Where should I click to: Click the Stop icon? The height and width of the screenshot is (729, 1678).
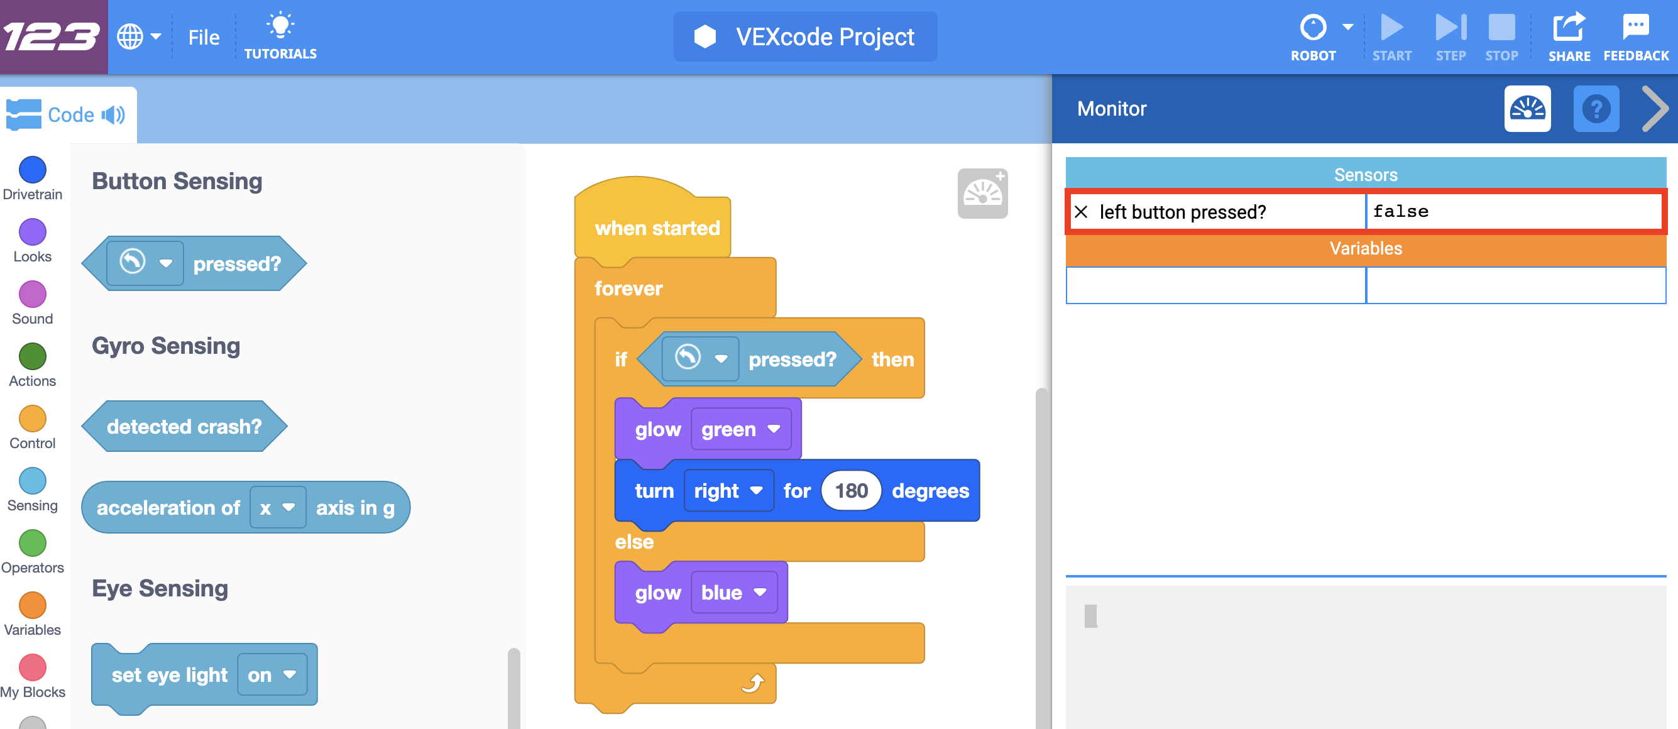coord(1502,29)
